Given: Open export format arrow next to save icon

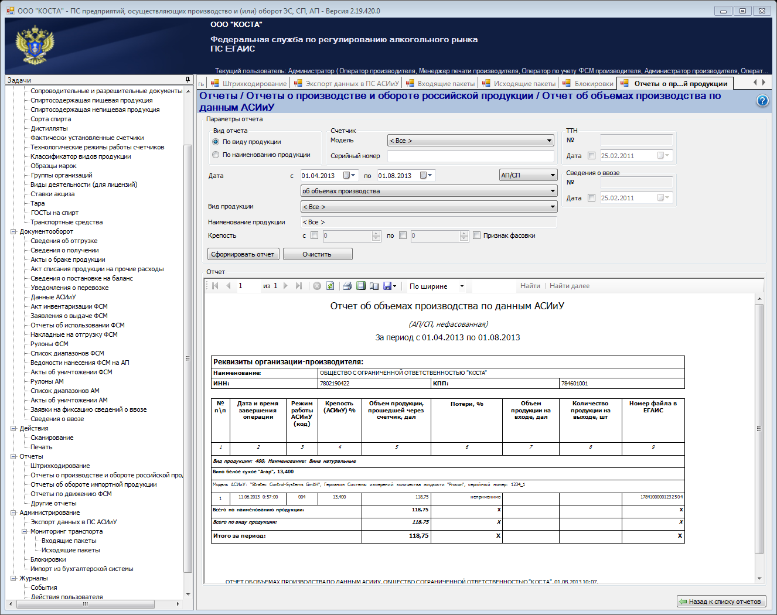Looking at the screenshot, I should [x=395, y=286].
